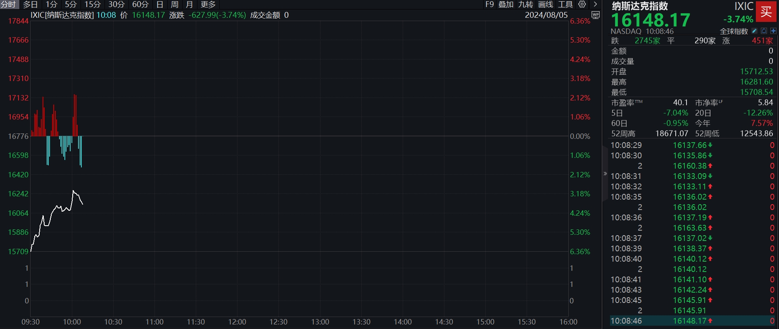
Task: Toggle 九转 indicator button
Action: pyautogui.click(x=526, y=5)
